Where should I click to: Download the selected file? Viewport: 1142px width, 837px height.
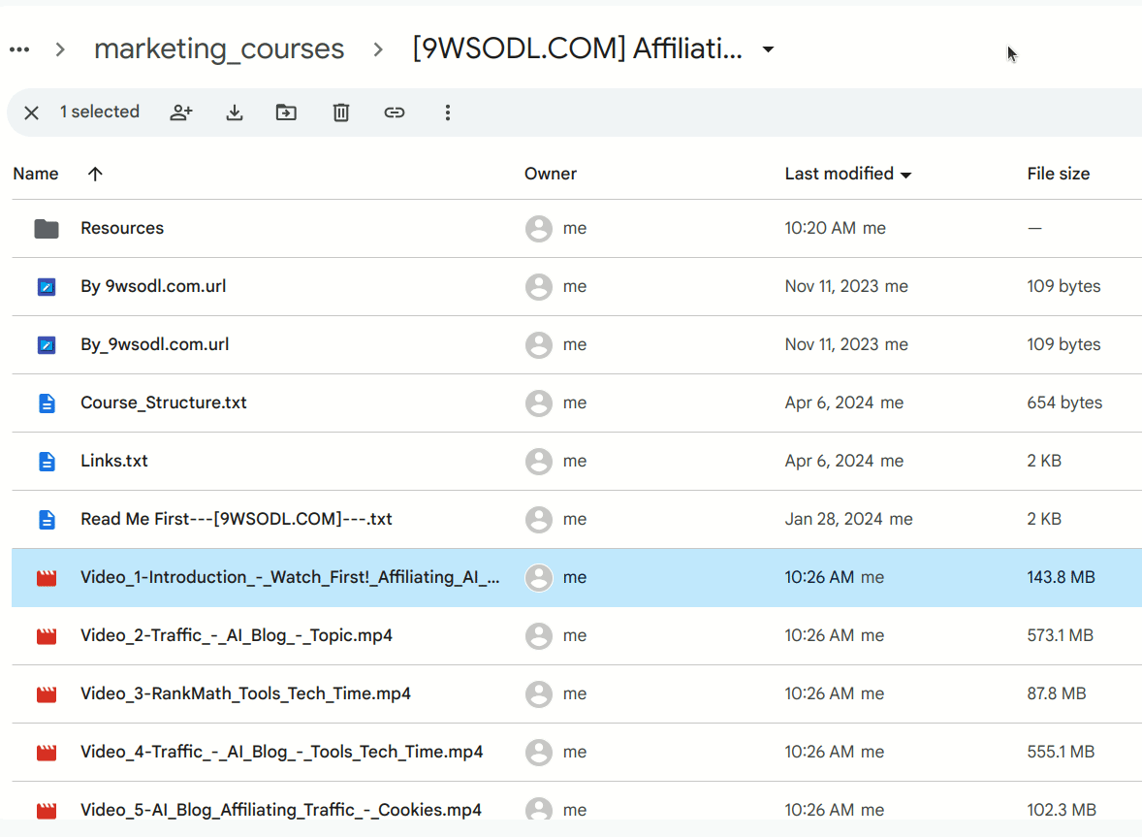coord(234,113)
